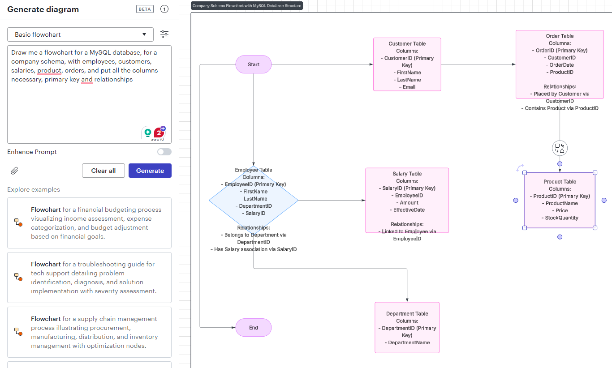This screenshot has width=612, height=368.
Task: Select the Order Table shape
Action: point(560,64)
